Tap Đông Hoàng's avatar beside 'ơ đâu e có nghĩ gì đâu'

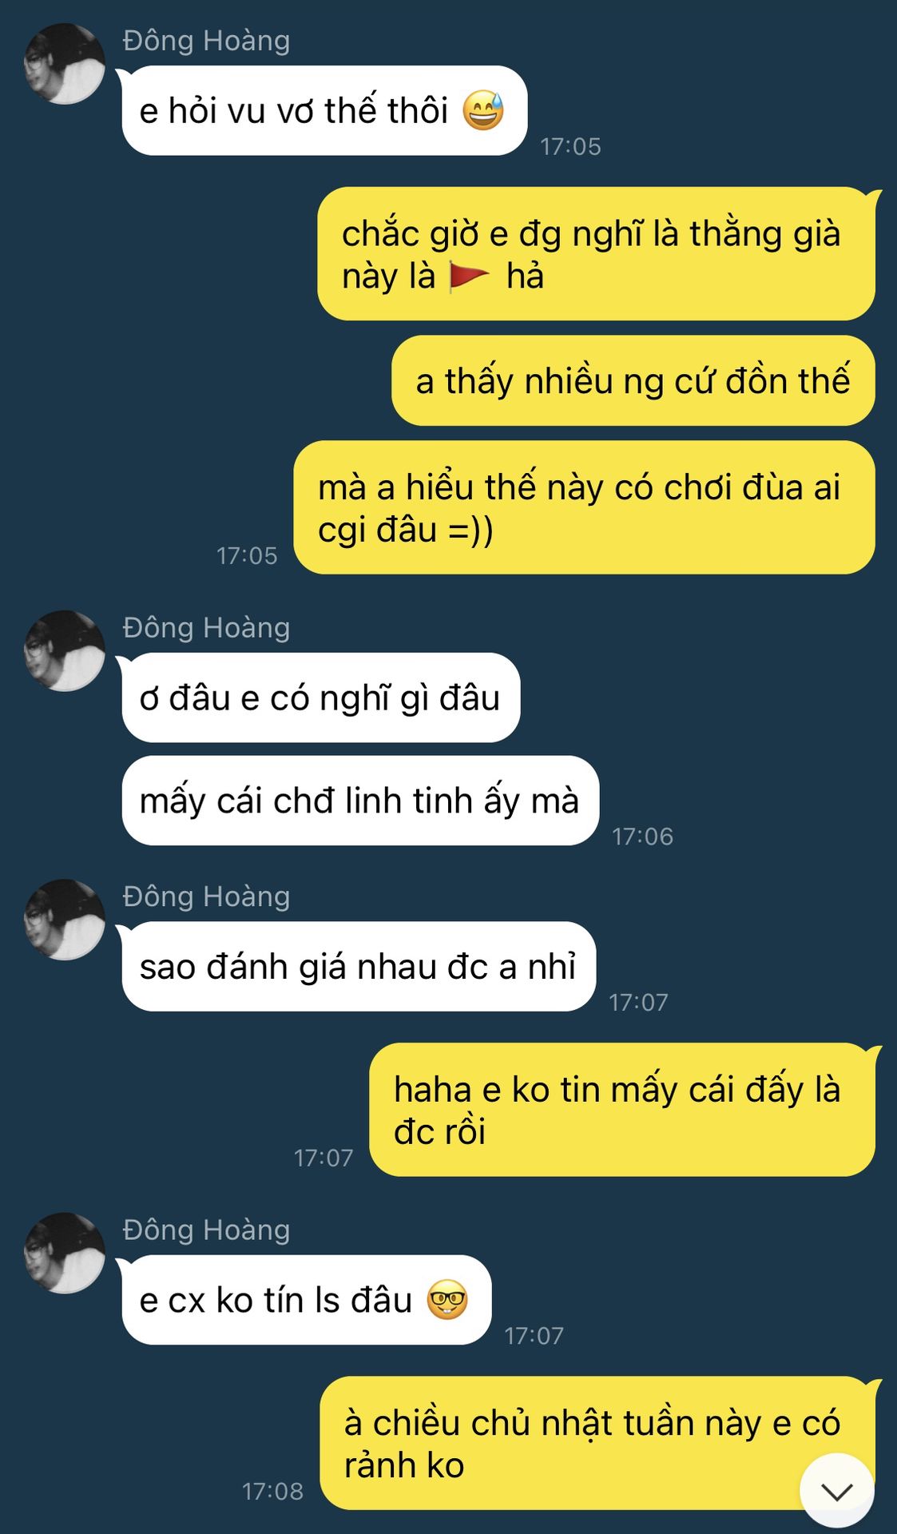click(x=65, y=650)
